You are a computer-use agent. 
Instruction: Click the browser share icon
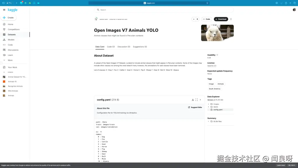point(286,3)
